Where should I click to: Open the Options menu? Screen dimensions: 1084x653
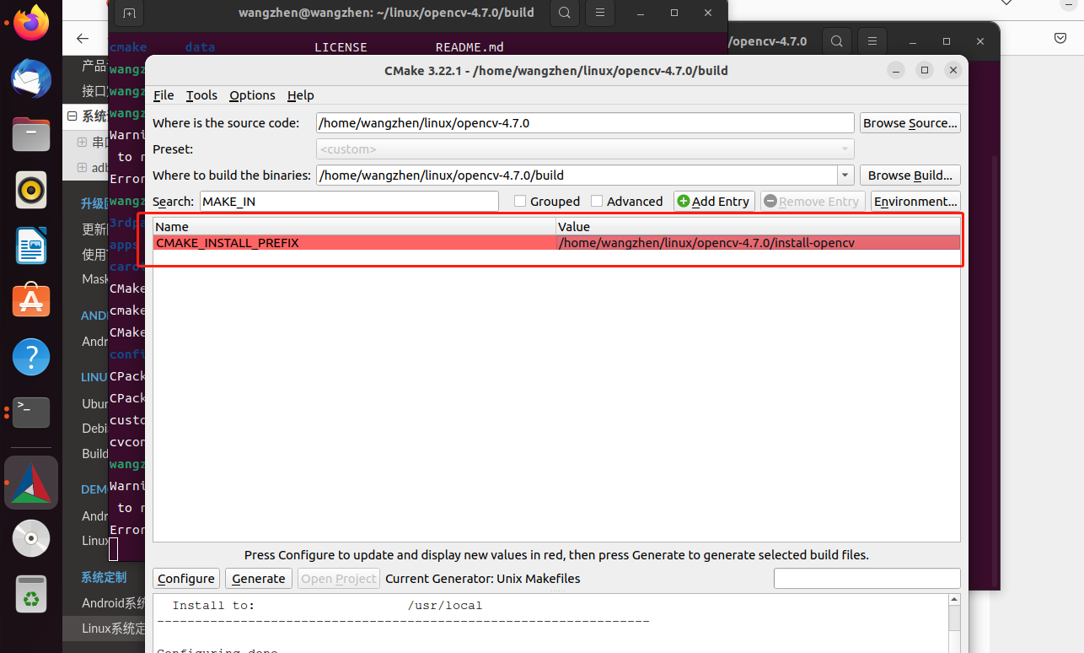point(251,95)
